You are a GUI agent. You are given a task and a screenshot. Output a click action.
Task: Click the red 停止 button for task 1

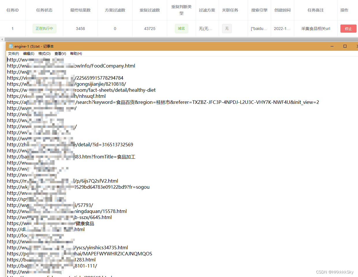point(348,29)
